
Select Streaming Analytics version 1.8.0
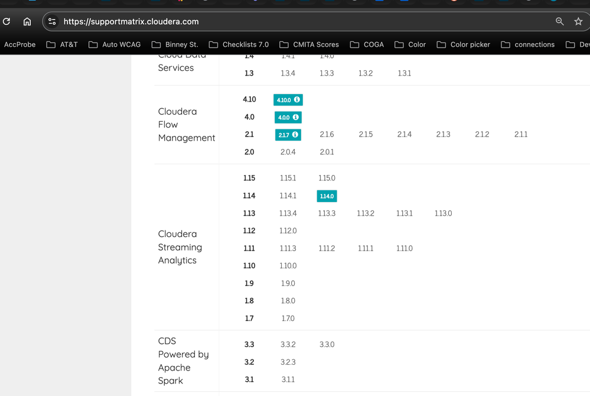click(x=288, y=301)
